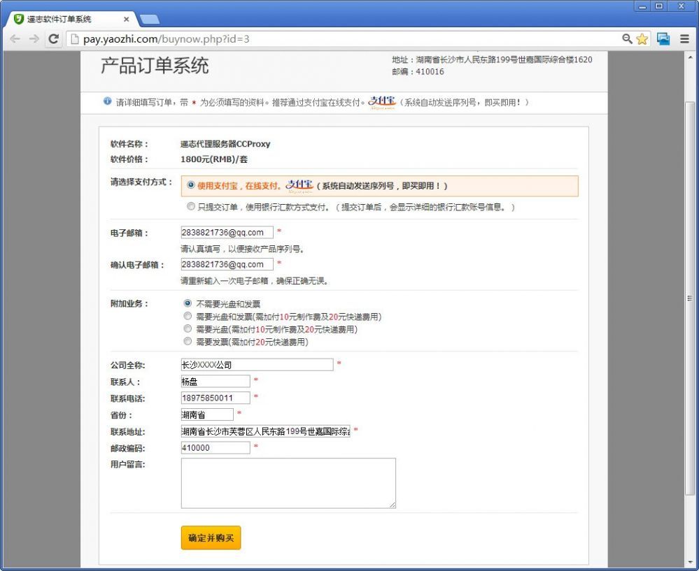Viewport: 699px width, 571px height.
Task: Click the 公司全称 input field
Action: (x=257, y=364)
